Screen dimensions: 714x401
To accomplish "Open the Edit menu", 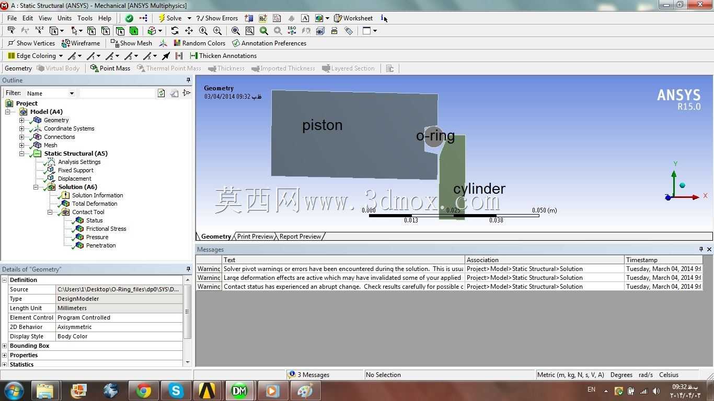I will [28, 18].
